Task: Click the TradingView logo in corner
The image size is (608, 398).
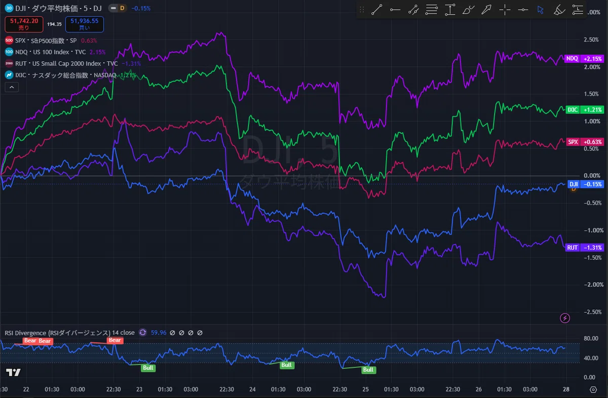Action: tap(14, 372)
